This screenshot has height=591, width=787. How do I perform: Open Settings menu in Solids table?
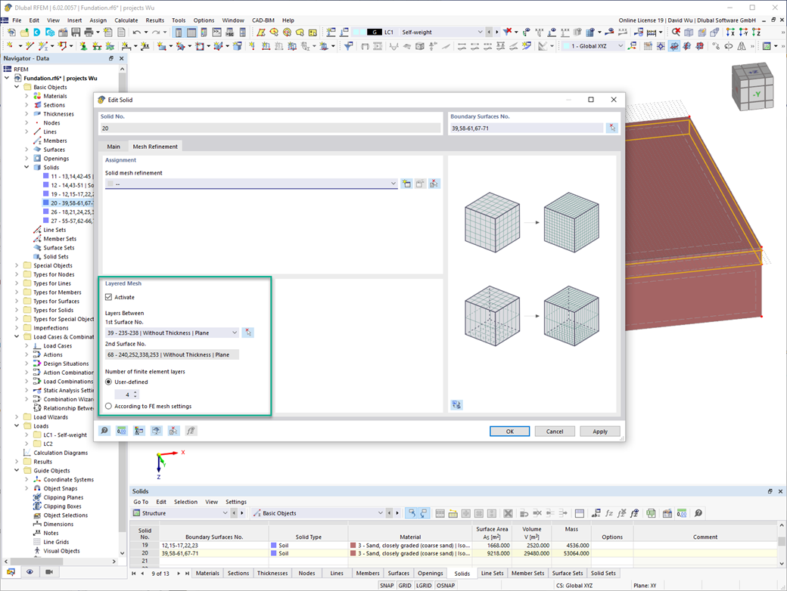pyautogui.click(x=236, y=502)
